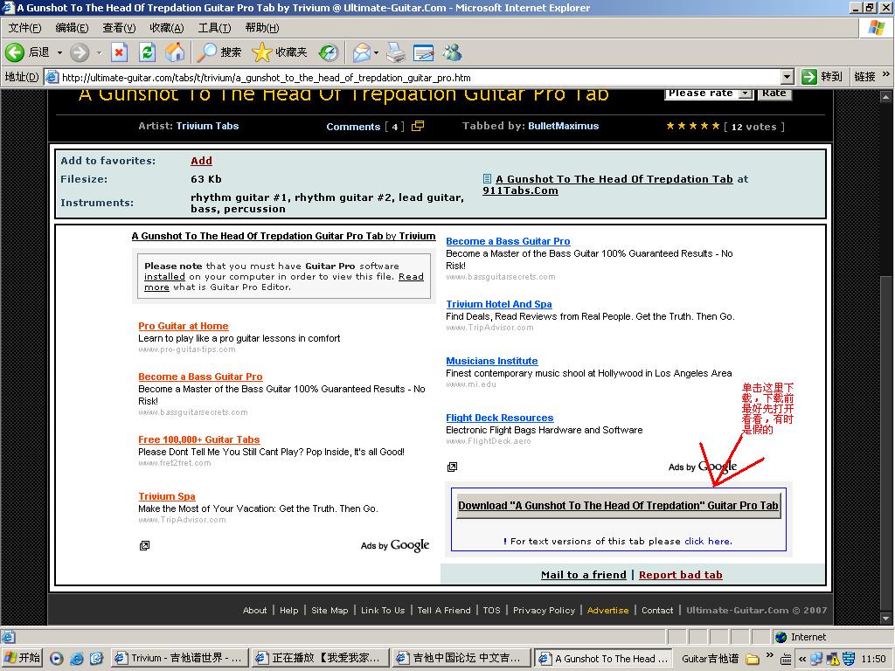Click the Advertise footer link
895x671 pixels.
(607, 610)
